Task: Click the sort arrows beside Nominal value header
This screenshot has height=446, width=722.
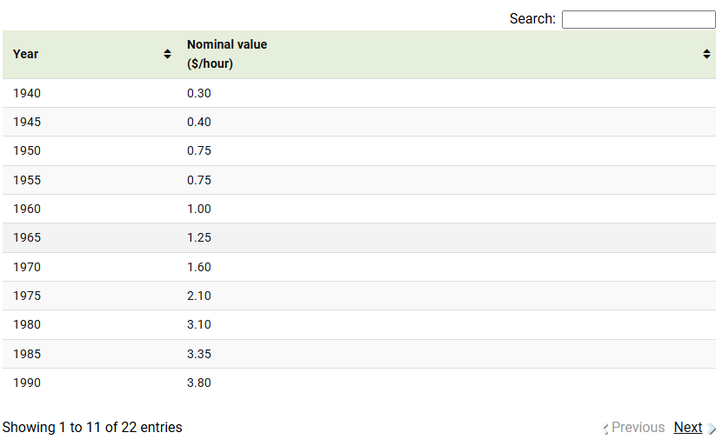Action: (706, 54)
